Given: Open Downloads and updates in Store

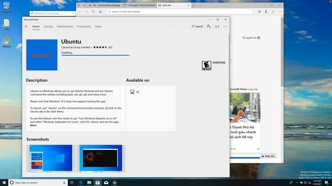Looking at the screenshot, I should tap(217, 26).
